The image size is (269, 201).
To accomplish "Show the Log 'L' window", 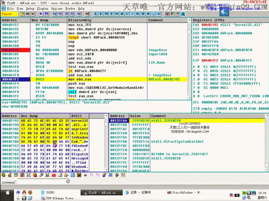I will pos(95,14).
